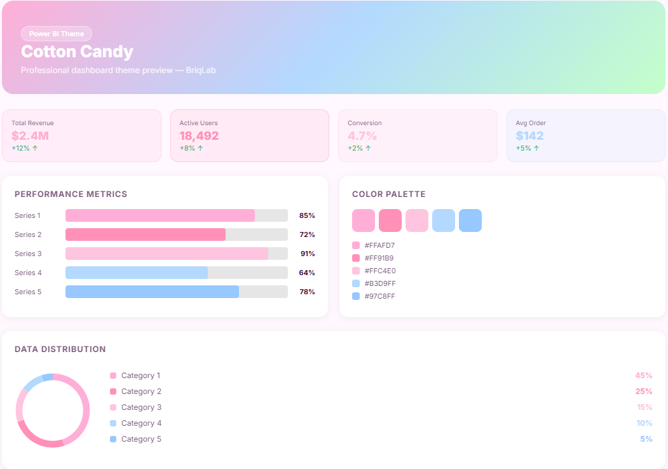This screenshot has width=668, height=469.
Task: Click the 25% value for Category 2
Action: click(x=643, y=391)
